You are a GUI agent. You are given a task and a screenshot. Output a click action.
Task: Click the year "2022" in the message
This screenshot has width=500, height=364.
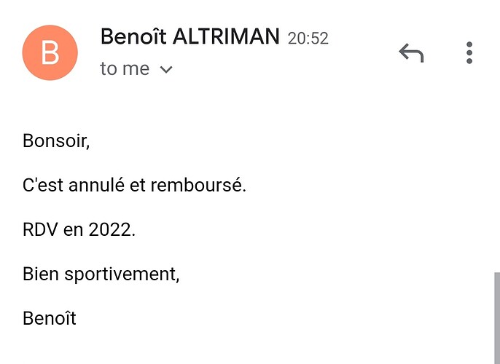111,230
